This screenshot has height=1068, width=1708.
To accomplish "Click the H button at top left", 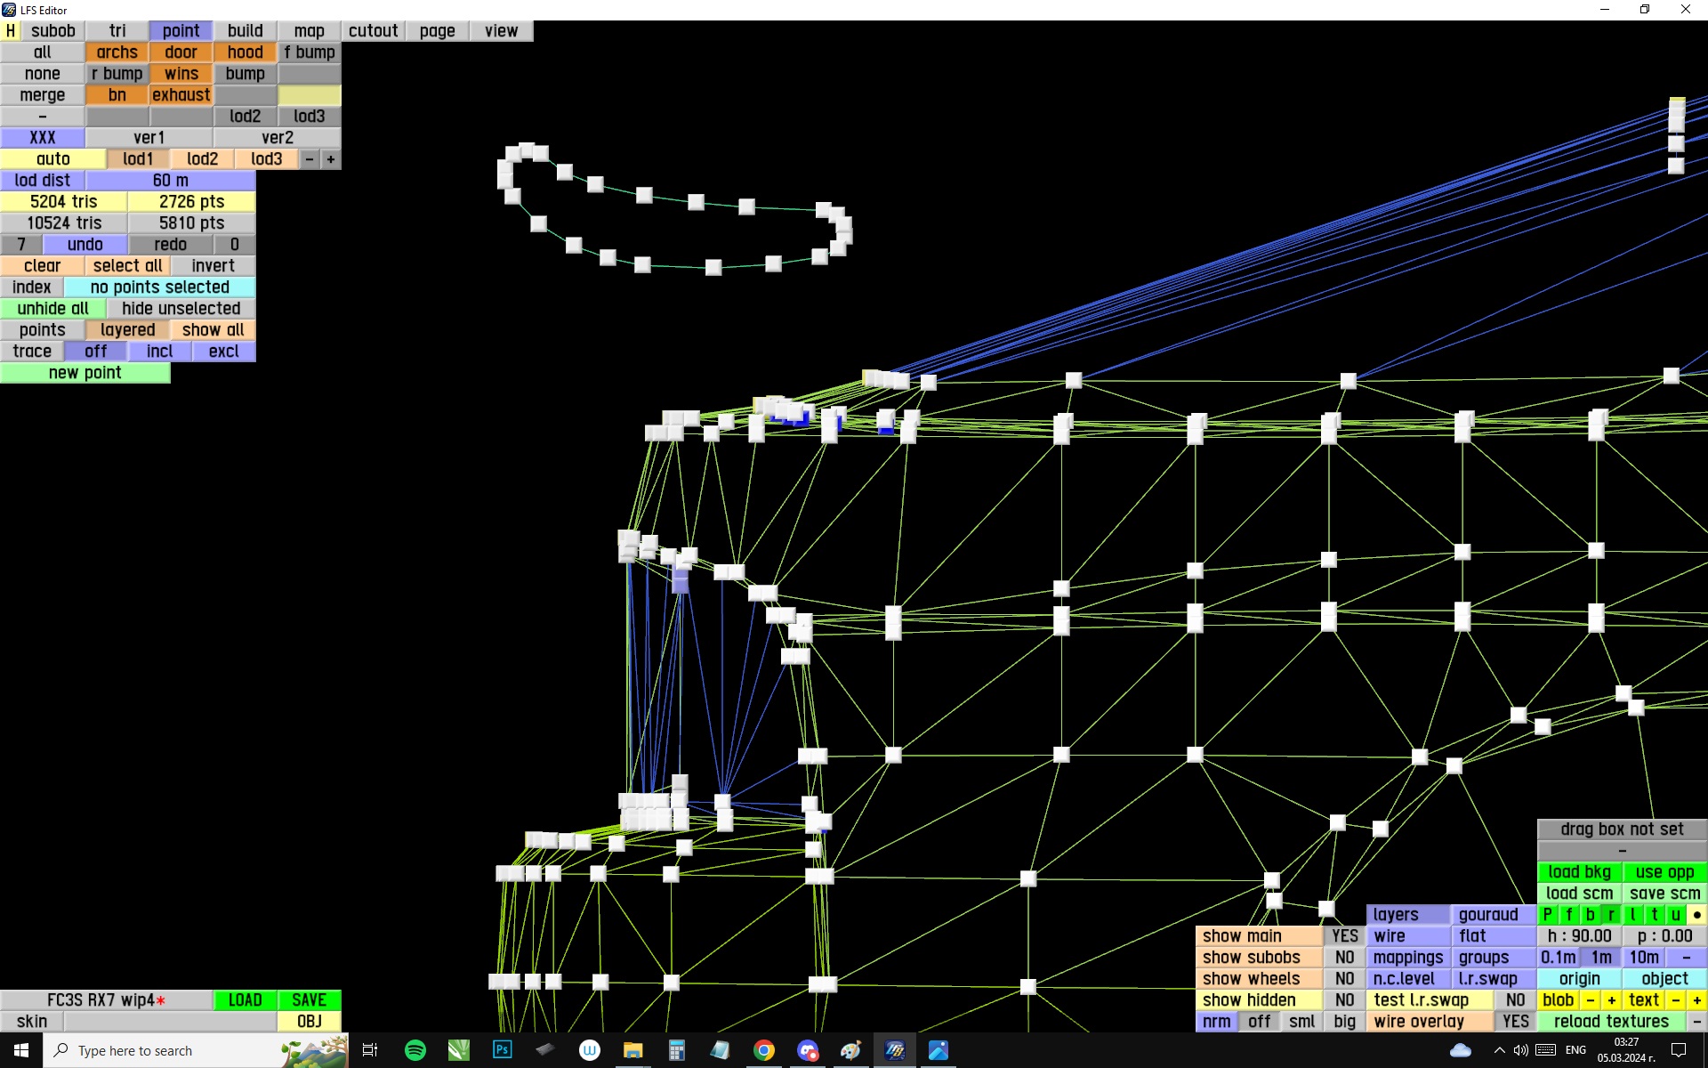I will tap(10, 30).
